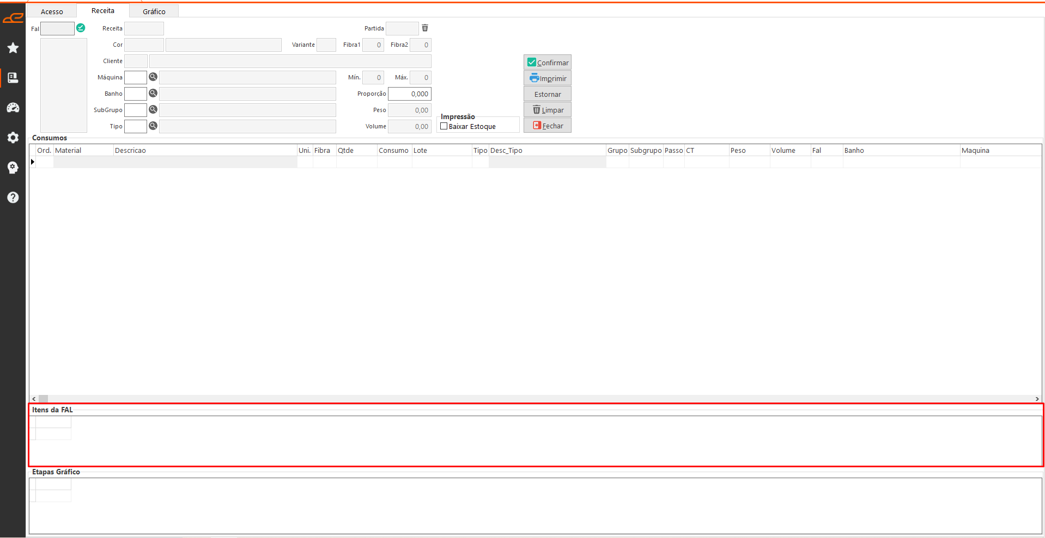1045x538 pixels.
Task: Click trash icon next to Partida
Action: pos(425,28)
